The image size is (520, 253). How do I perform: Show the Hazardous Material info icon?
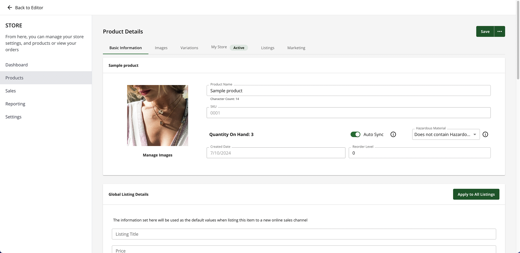point(485,134)
